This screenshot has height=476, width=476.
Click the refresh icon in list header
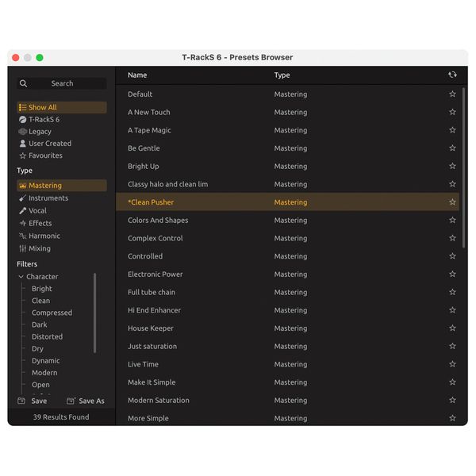[452, 75]
